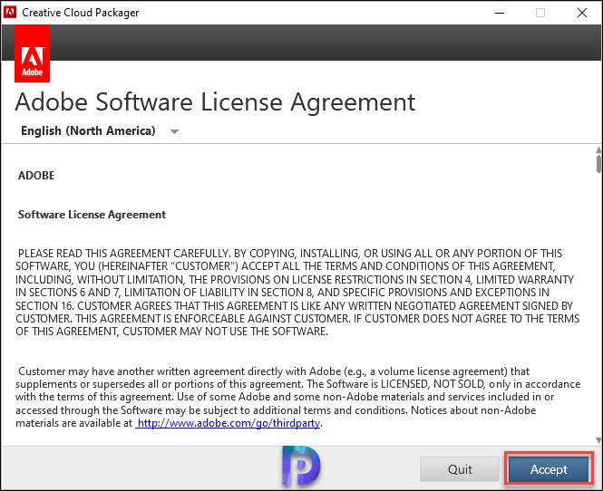Viewport: 603px width, 491px height.
Task: Click the 'Software License Agreement' bold heading
Action: pyautogui.click(x=92, y=215)
